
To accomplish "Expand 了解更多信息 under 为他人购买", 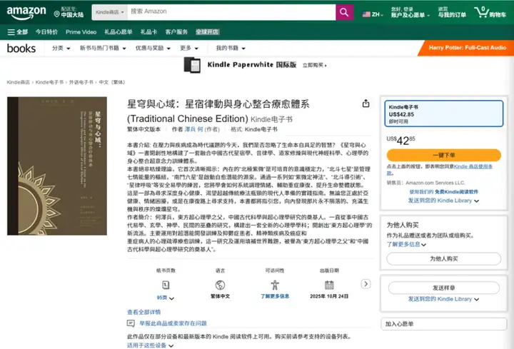I will tap(406, 245).
